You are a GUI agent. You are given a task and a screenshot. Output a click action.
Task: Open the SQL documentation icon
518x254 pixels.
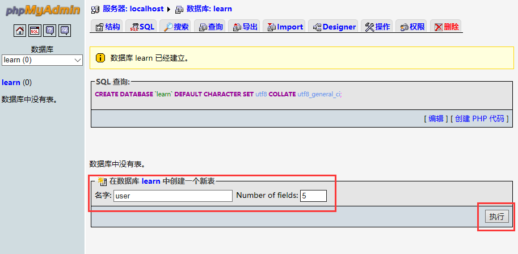pos(64,31)
